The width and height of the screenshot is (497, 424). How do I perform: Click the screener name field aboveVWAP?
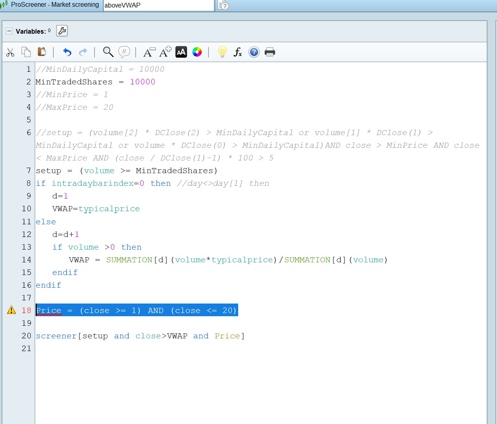(x=159, y=5)
